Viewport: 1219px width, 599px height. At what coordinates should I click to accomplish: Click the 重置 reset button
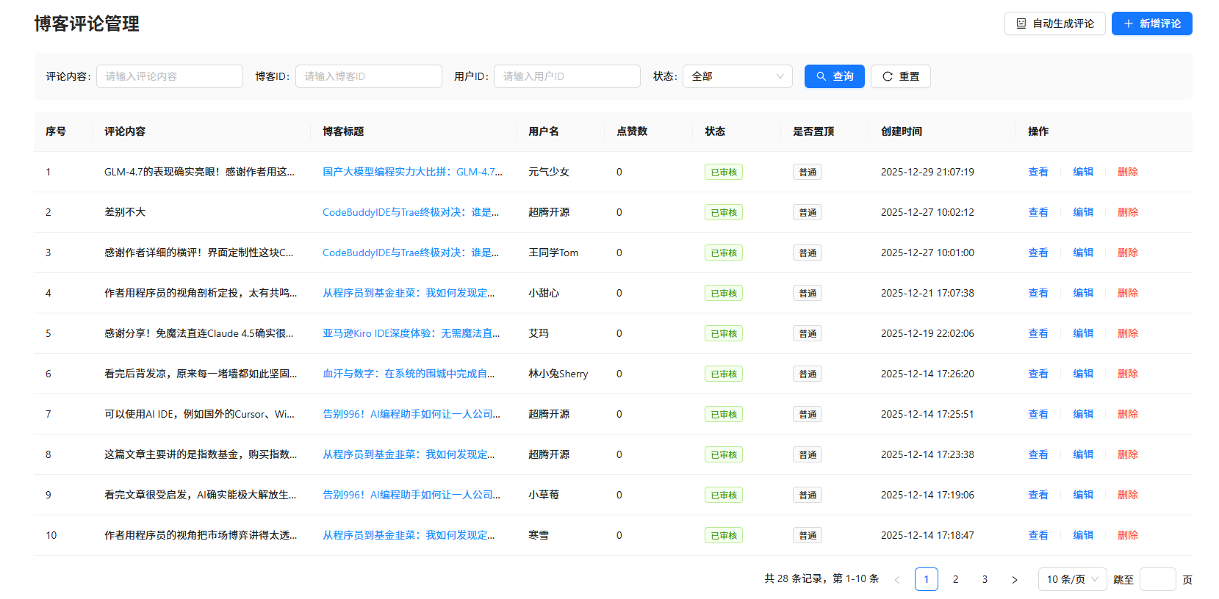point(900,76)
